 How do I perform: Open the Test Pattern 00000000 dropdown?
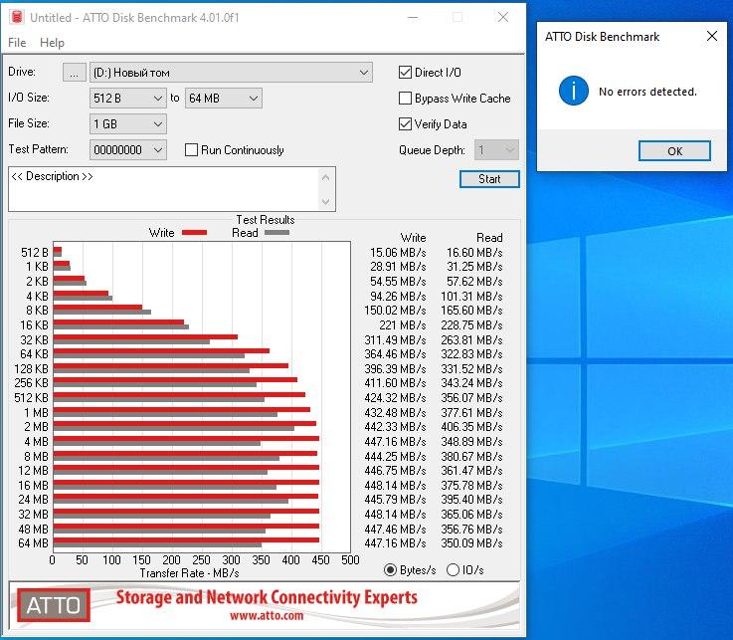tap(127, 149)
